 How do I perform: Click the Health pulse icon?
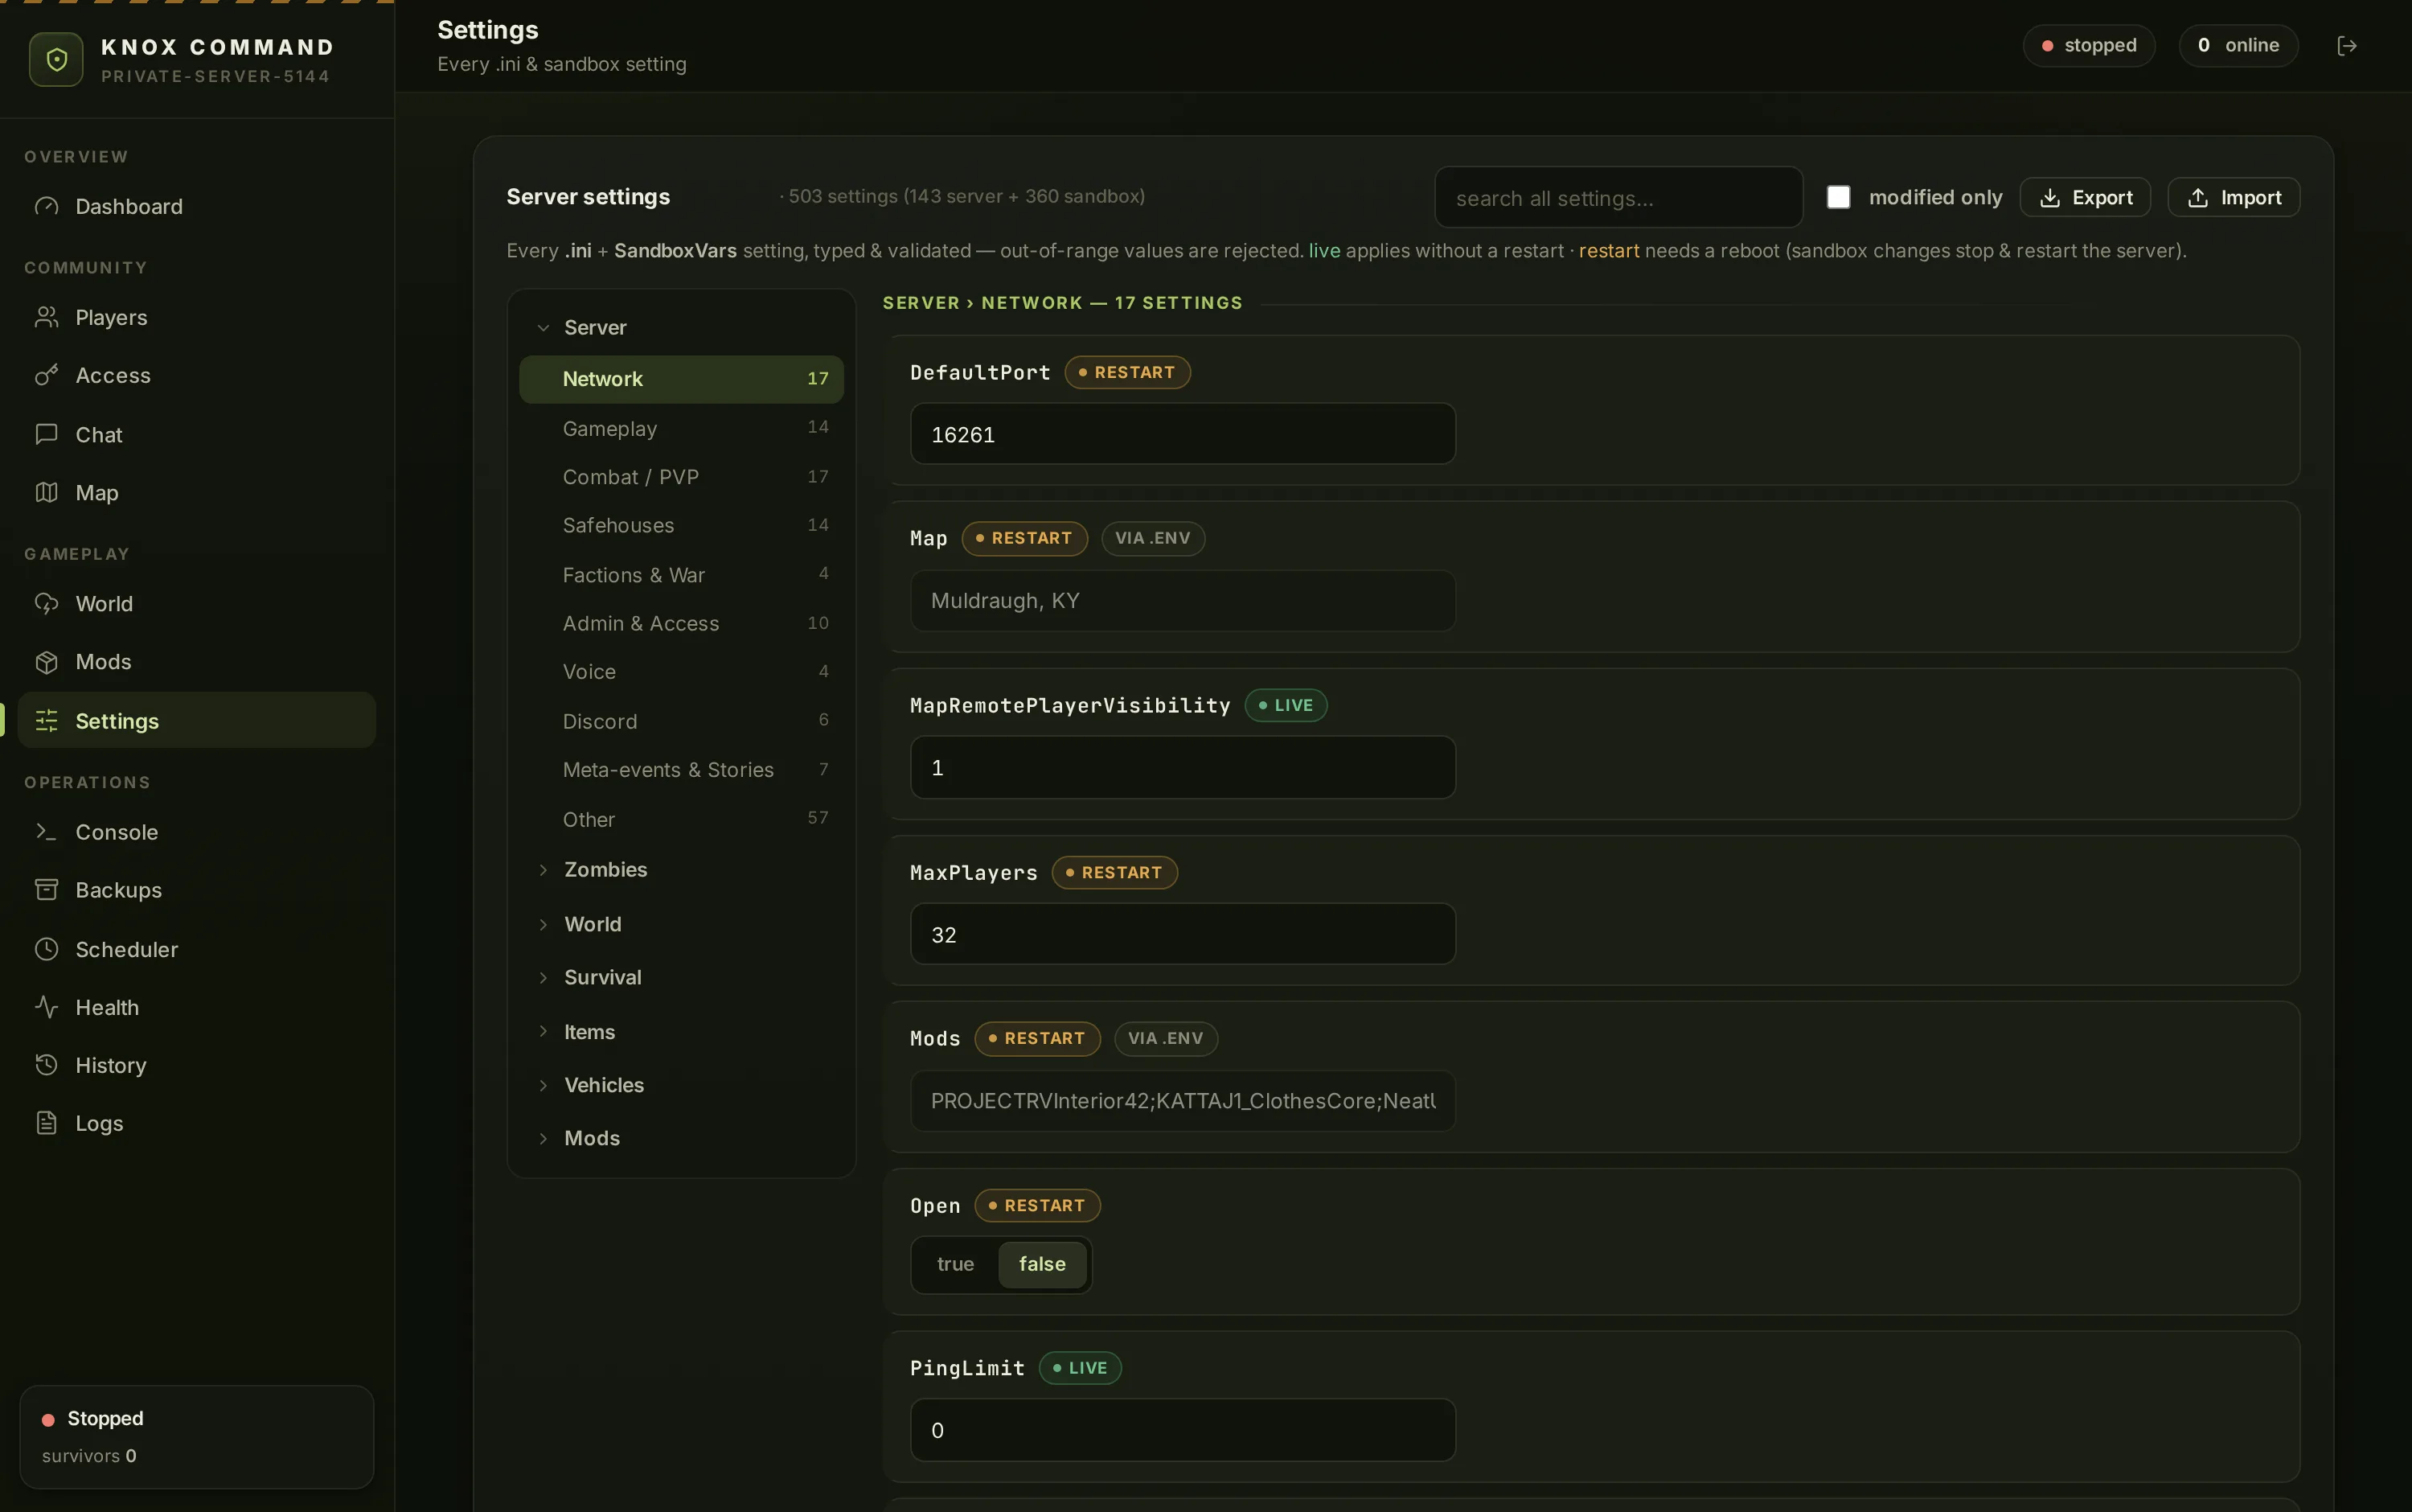(47, 1006)
